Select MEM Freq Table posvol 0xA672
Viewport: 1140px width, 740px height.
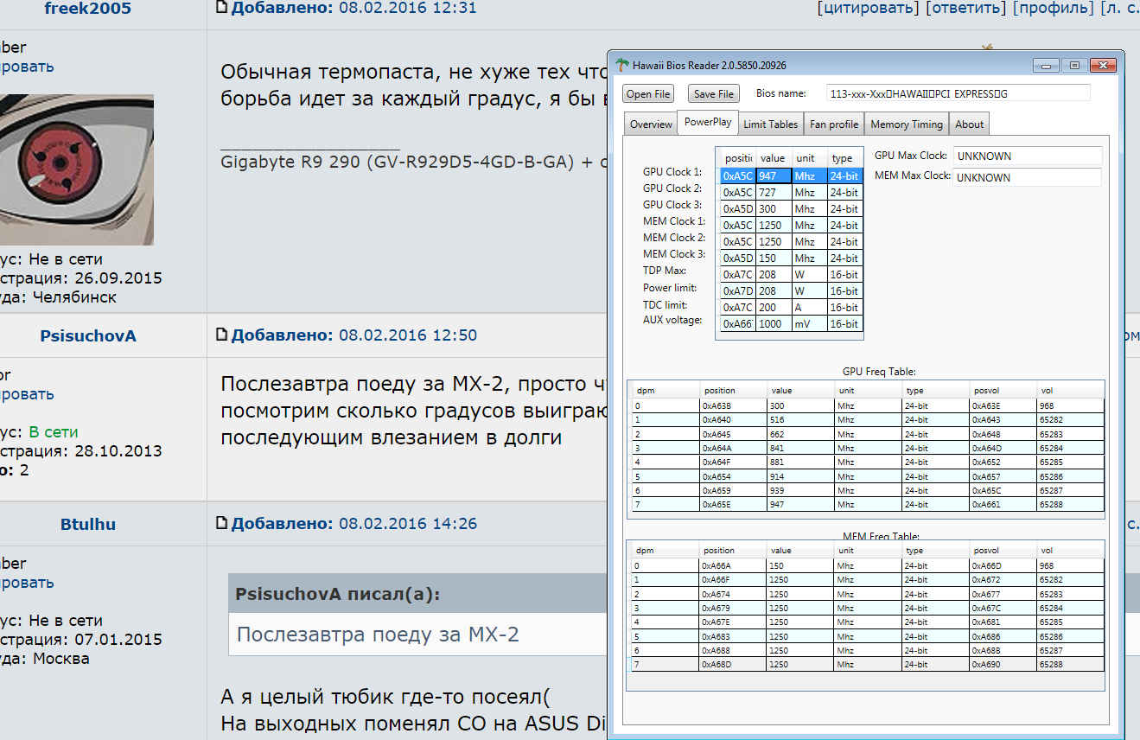(x=1003, y=579)
